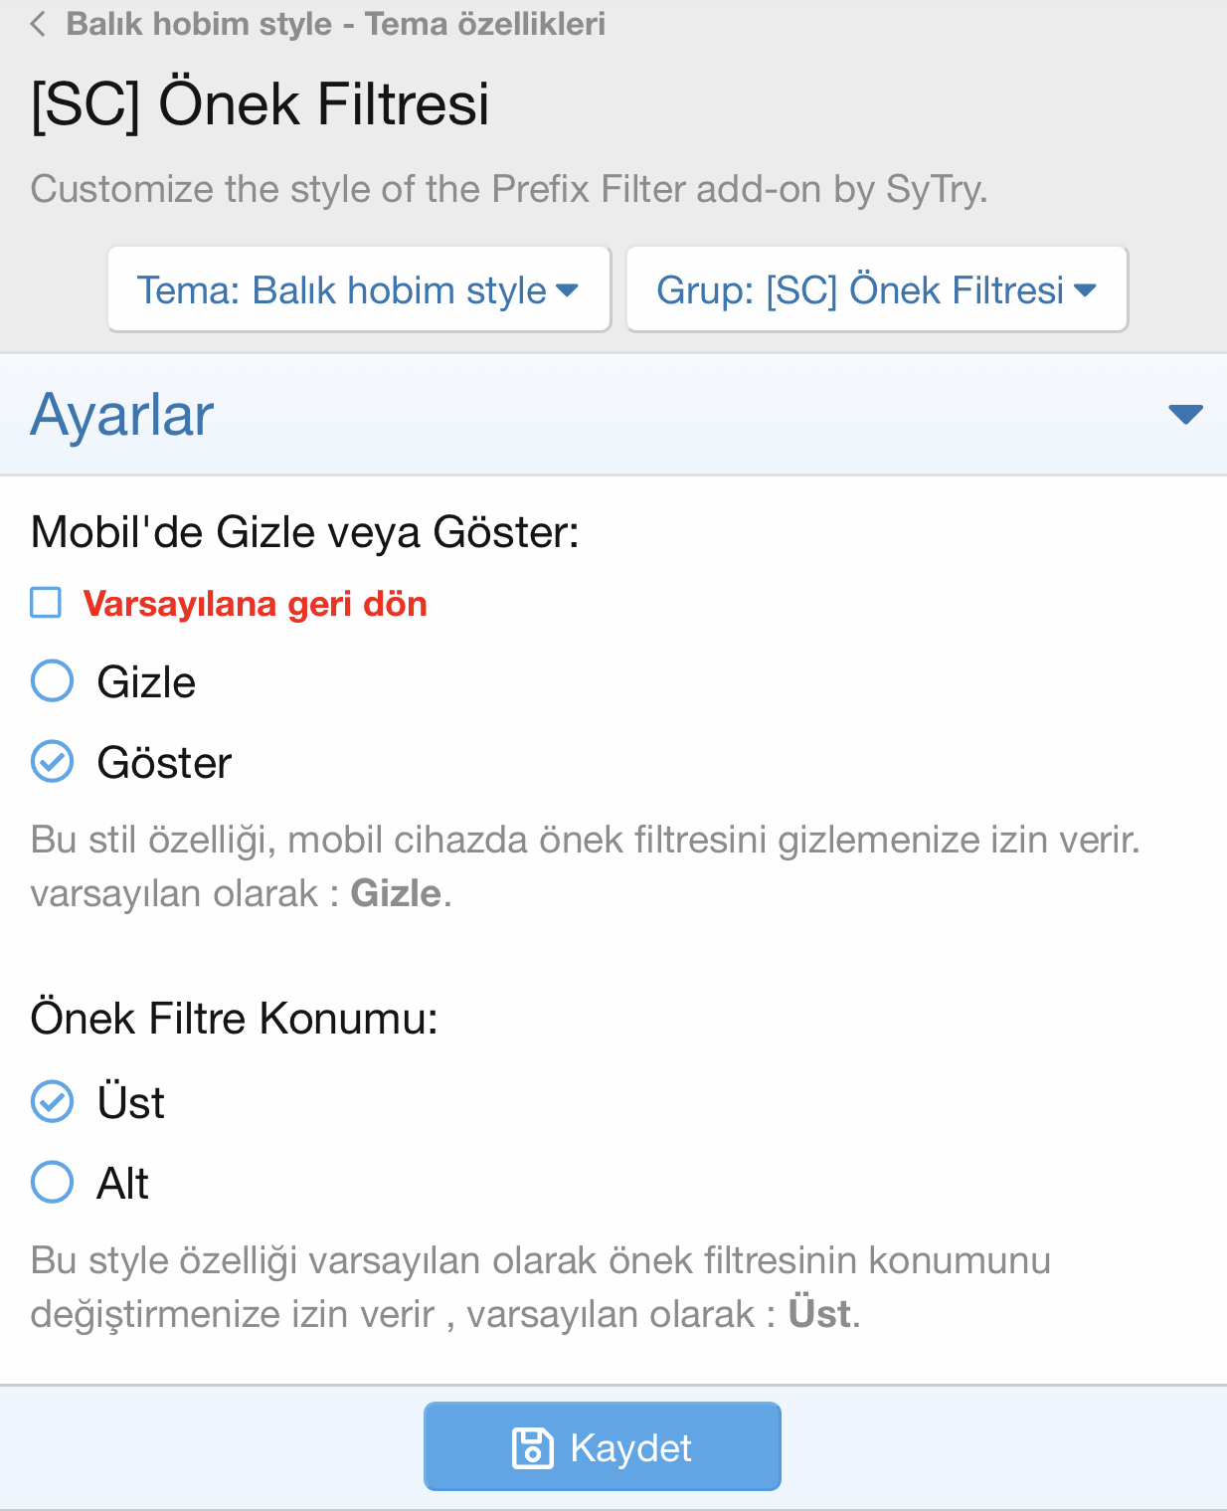This screenshot has width=1227, height=1511.
Task: Select the Üst position radio button
Action: click(53, 1101)
